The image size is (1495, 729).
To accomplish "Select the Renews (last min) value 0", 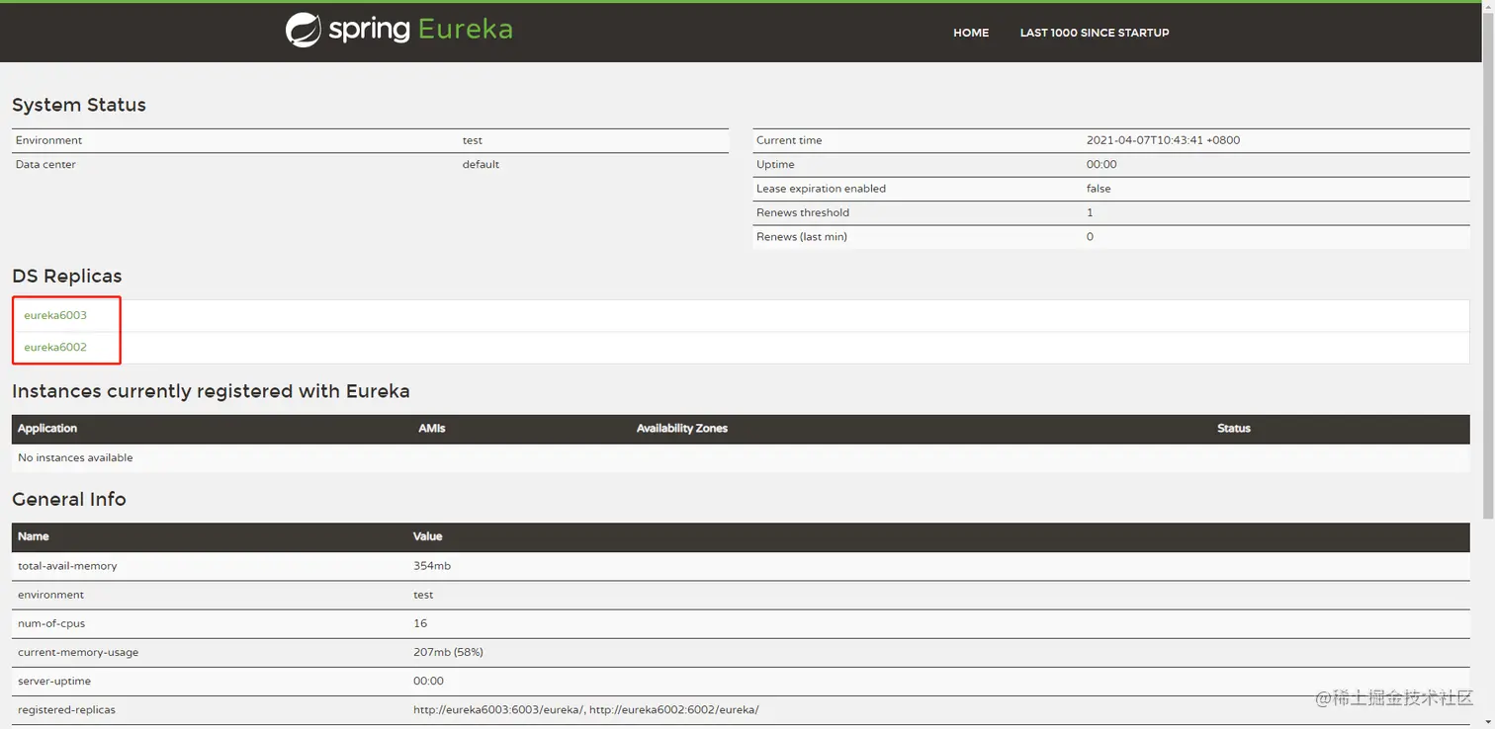I will [x=1090, y=236].
